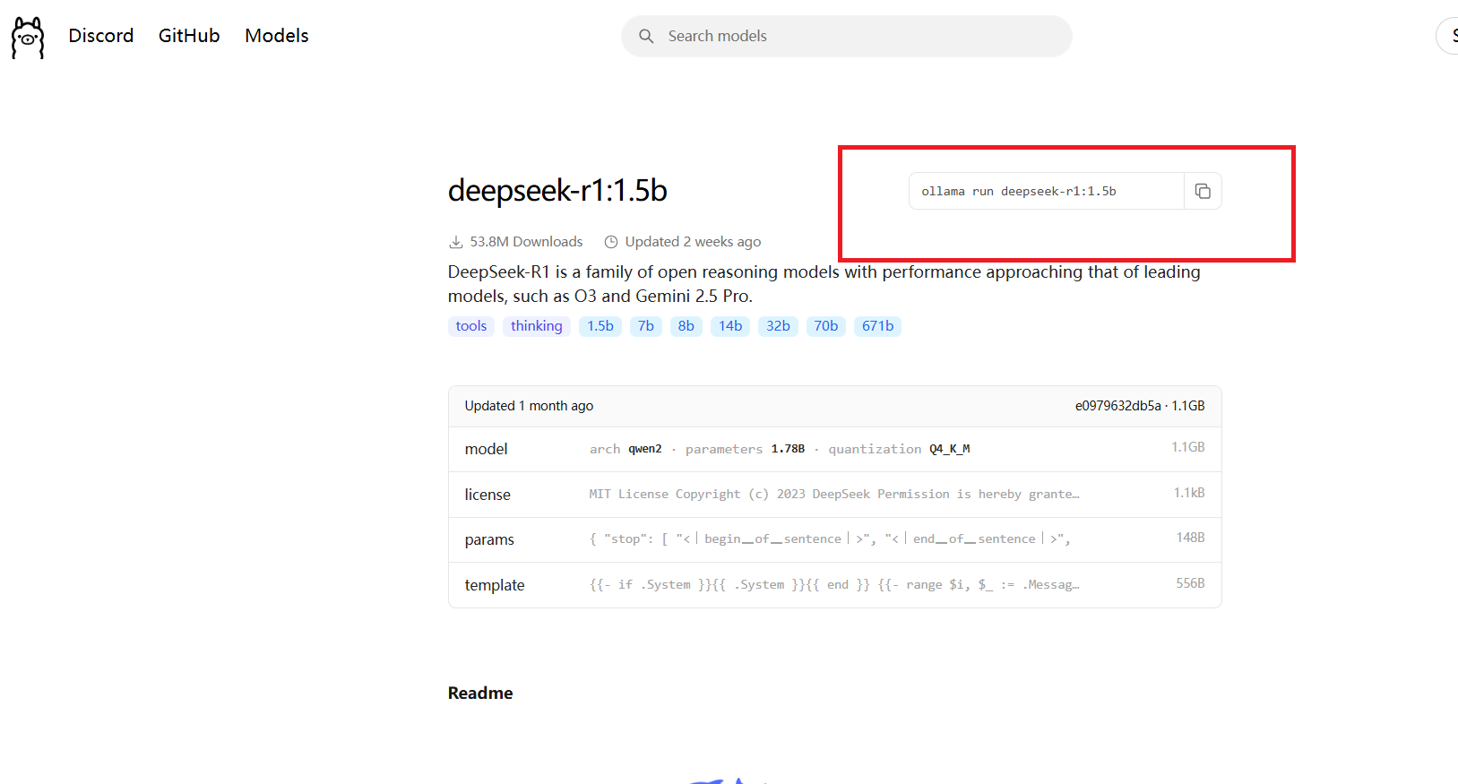Click the Updated 2 weeks ago text
This screenshot has width=1458, height=784.
pos(693,242)
